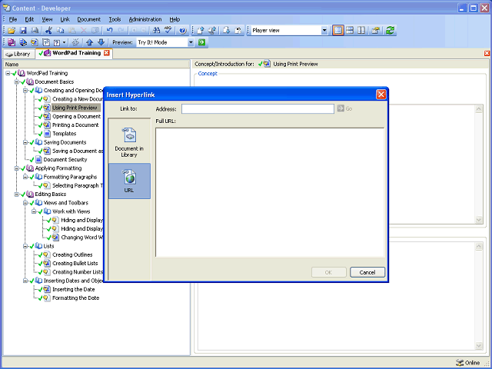Click the Link Module purple book icon
Image resolution: width=492 pixels, height=369 pixels.
click(x=12, y=42)
